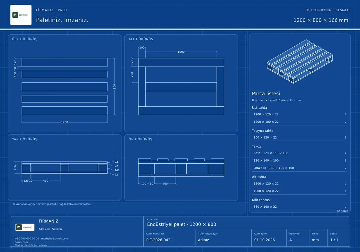This screenshot has width=360, height=252.
Task: Click the "Kilit tahtası" section heading
Action: (261, 200)
